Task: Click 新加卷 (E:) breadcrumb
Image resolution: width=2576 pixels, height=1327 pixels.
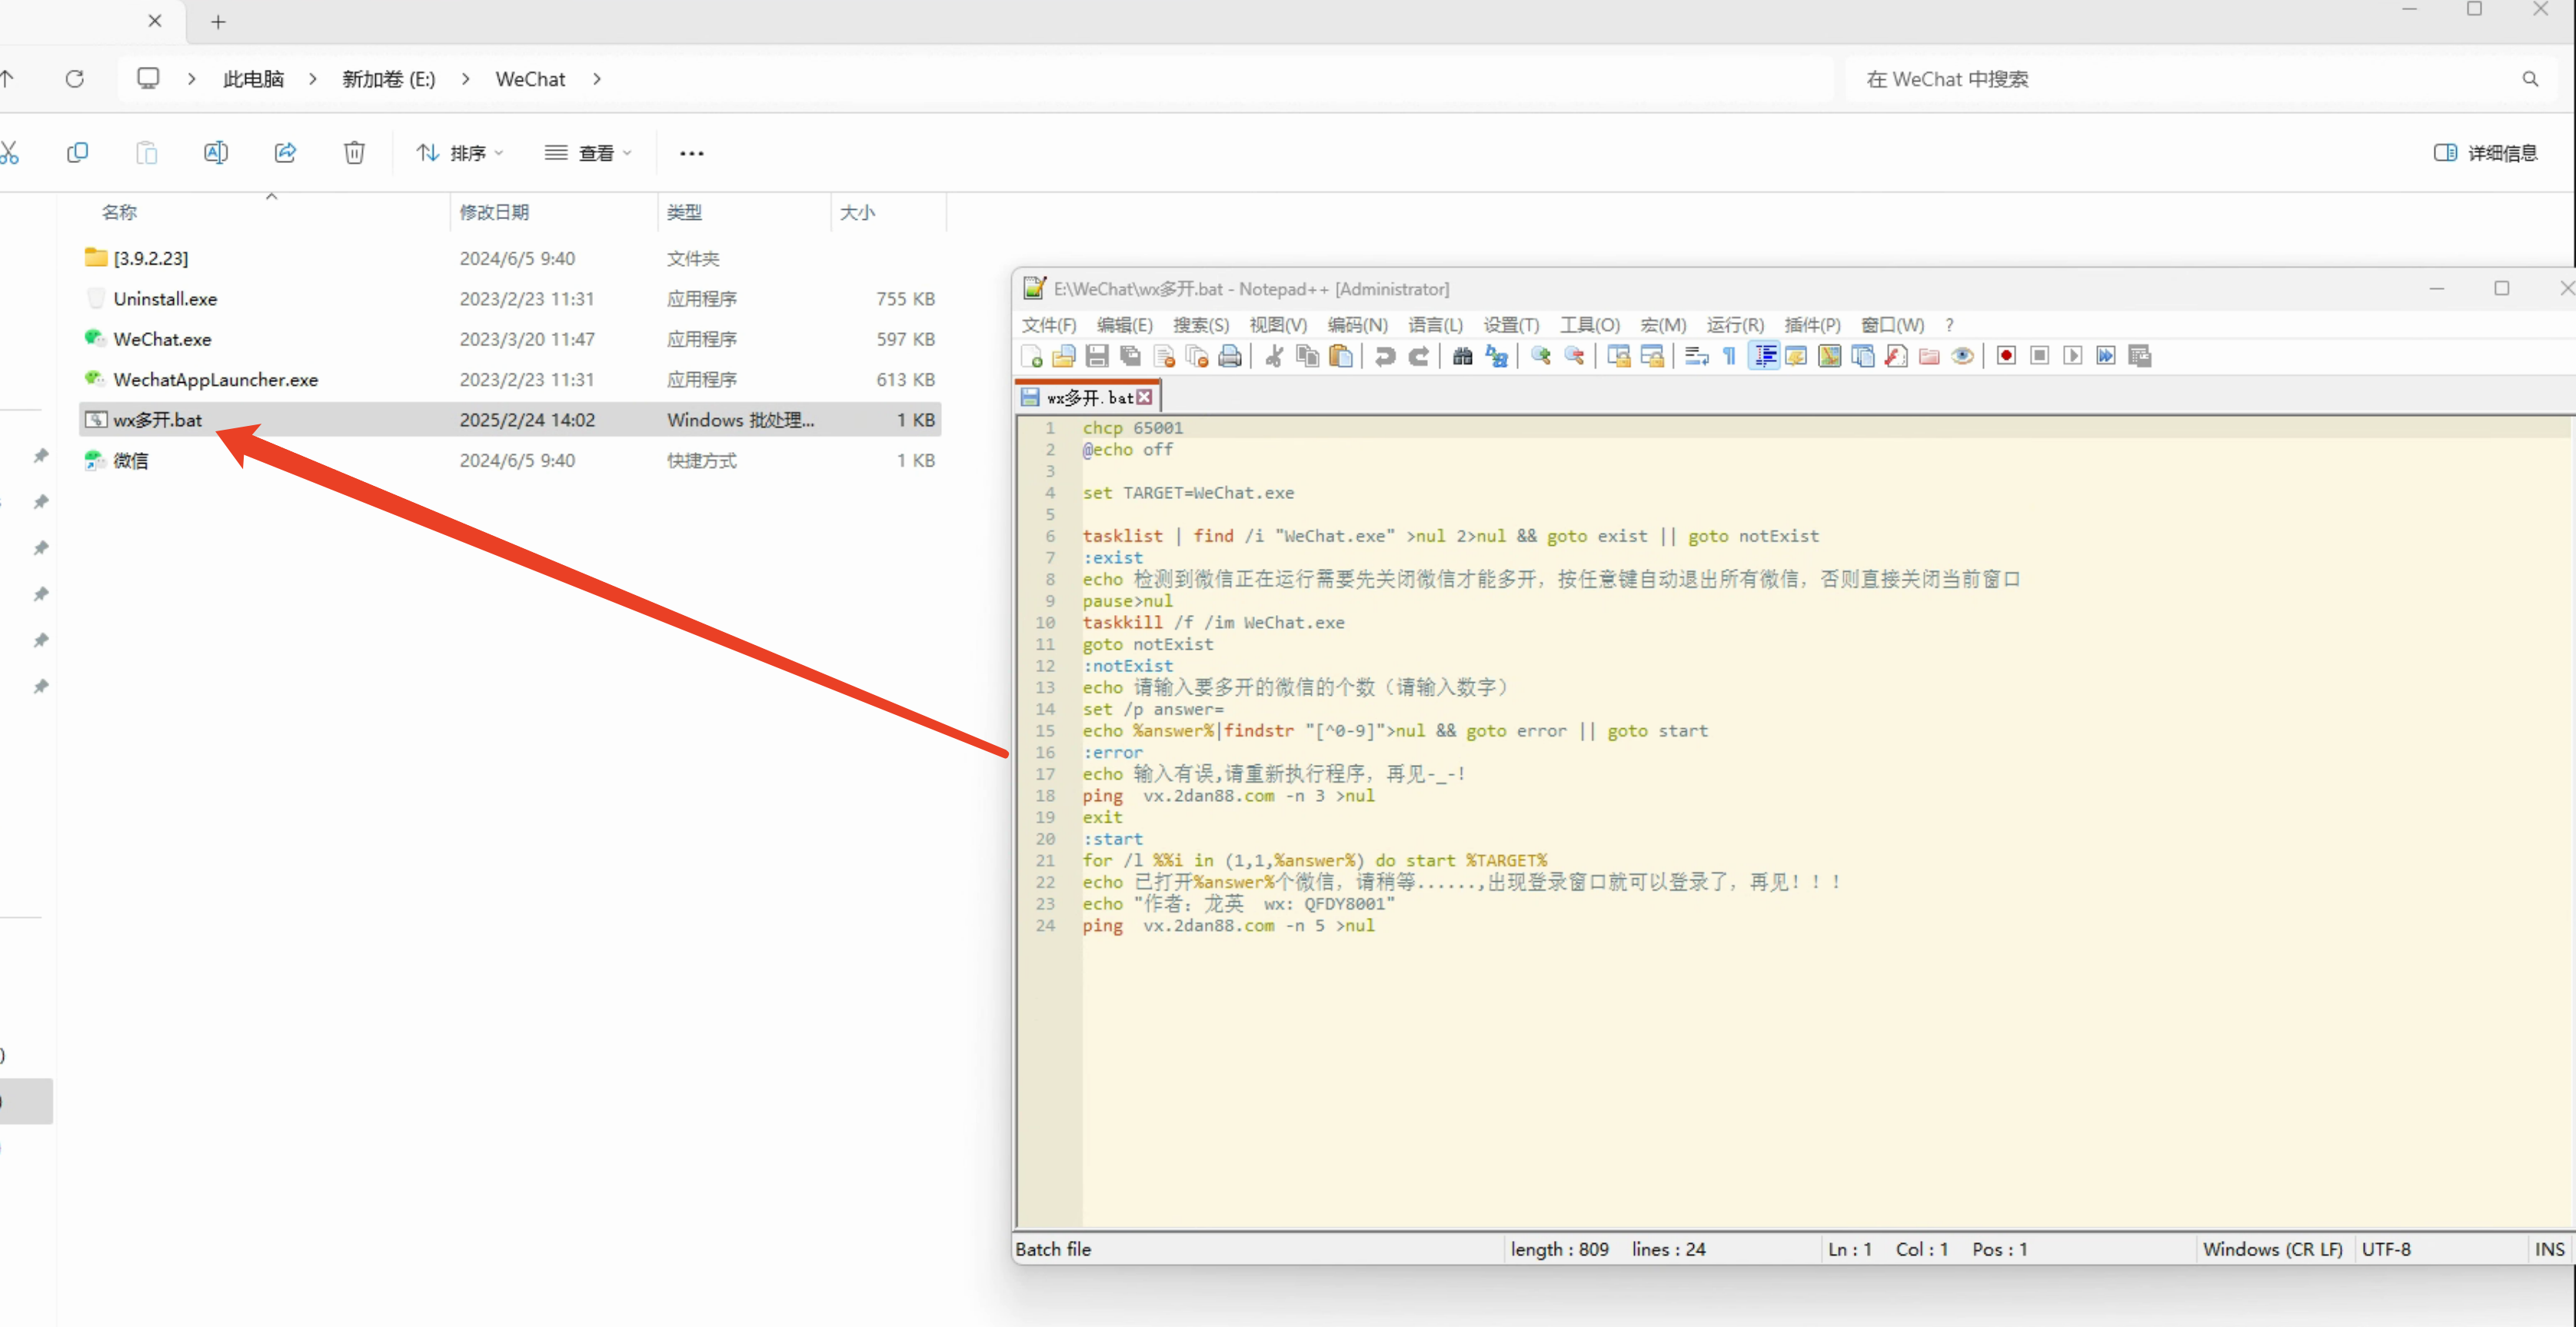Action: tap(389, 78)
